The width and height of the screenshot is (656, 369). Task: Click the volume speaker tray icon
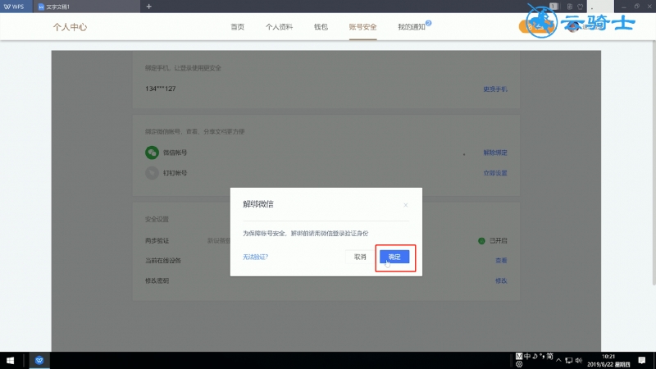pos(578,360)
